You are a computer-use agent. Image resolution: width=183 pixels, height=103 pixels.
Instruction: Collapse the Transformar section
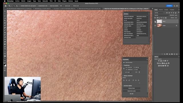point(123,66)
